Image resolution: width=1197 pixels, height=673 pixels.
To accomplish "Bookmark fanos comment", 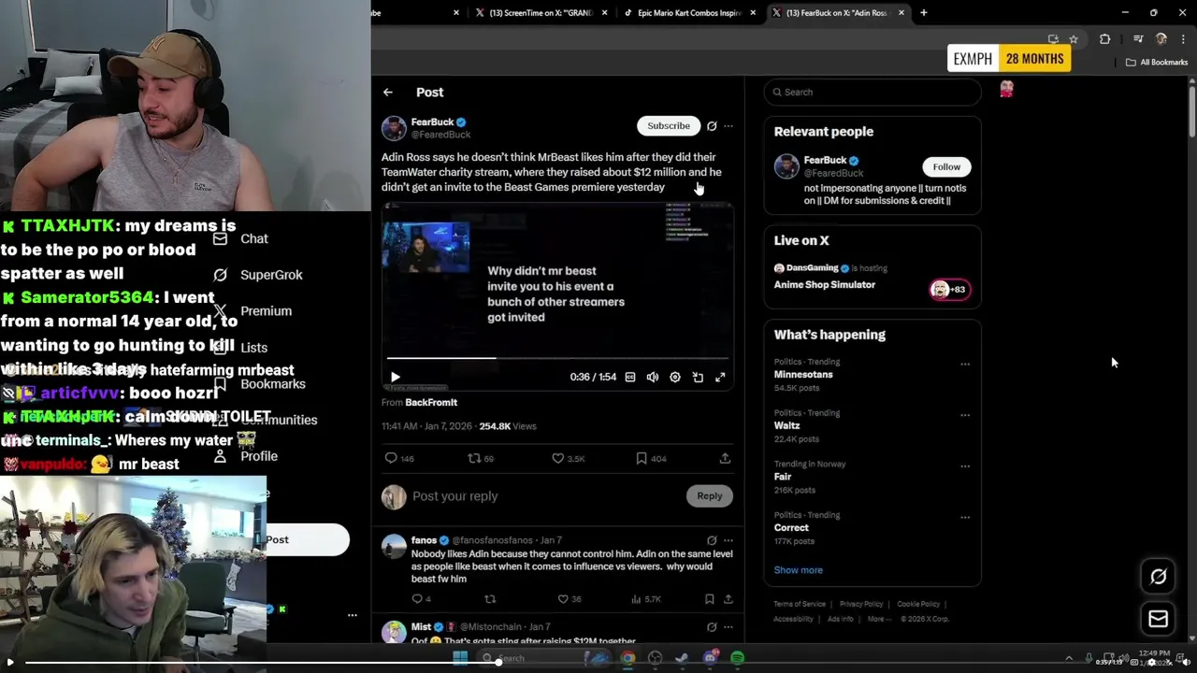I will point(709,599).
